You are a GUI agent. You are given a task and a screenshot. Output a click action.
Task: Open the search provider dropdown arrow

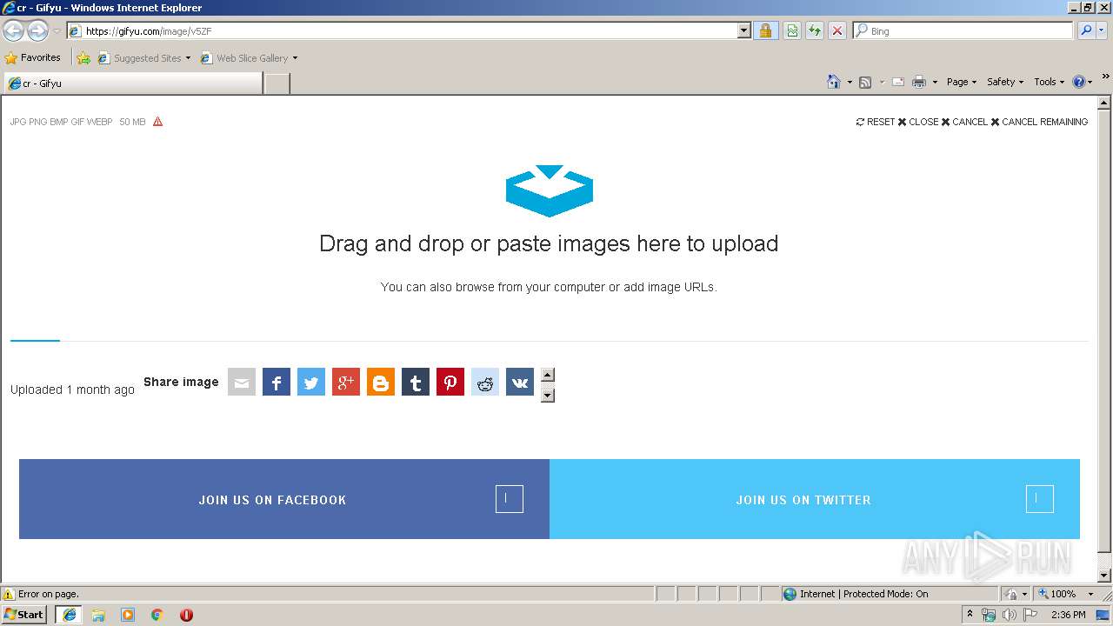click(1103, 30)
